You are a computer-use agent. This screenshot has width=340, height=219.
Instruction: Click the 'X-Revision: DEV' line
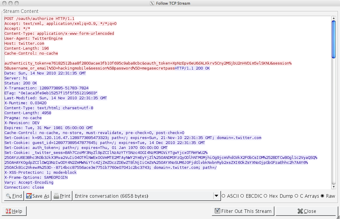[22, 123]
